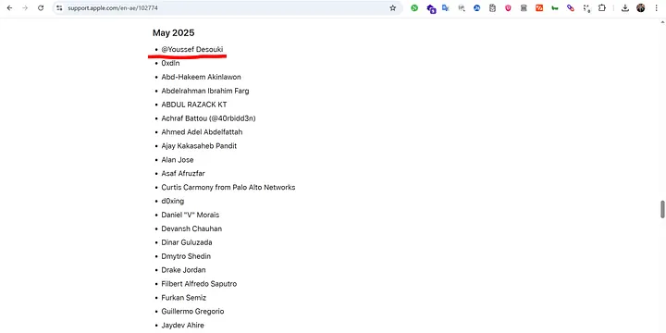This screenshot has height=333, width=666.
Task: Click the Dinar Guluzada entry
Action: (187, 242)
